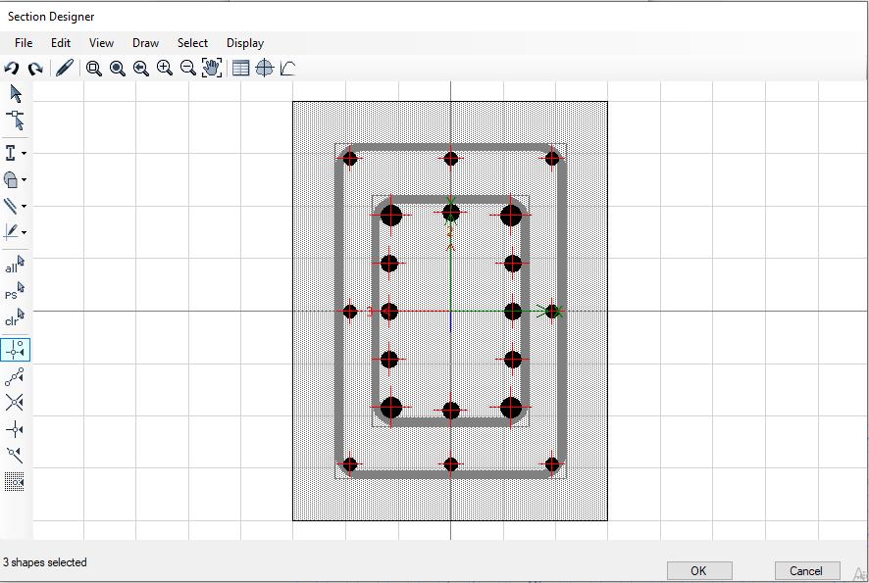Undo the last action

point(11,69)
